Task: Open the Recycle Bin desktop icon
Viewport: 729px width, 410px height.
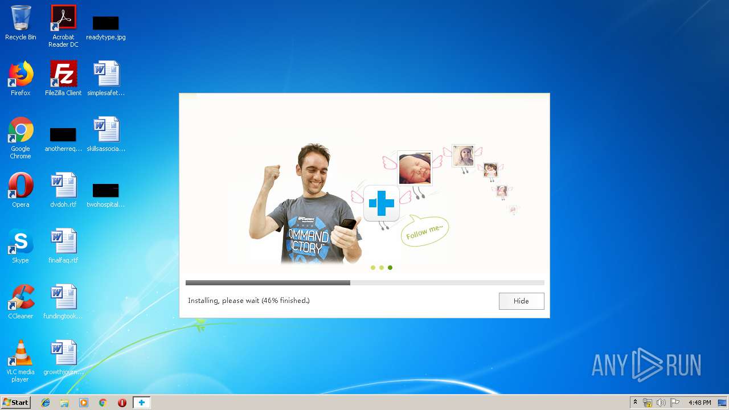Action: tap(21, 23)
